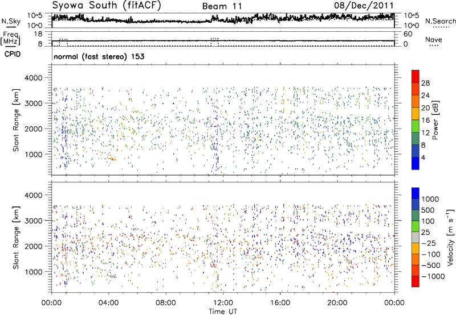Screen dimensions: 456x315
Task: Click the 'Syowa South (fitACF)' title
Action: [107, 6]
